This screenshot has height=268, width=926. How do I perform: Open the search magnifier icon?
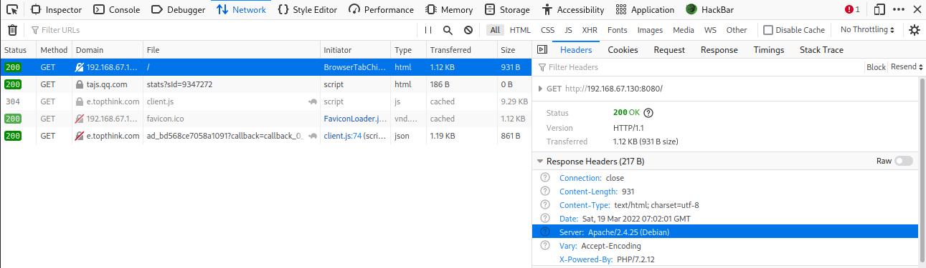pos(448,30)
